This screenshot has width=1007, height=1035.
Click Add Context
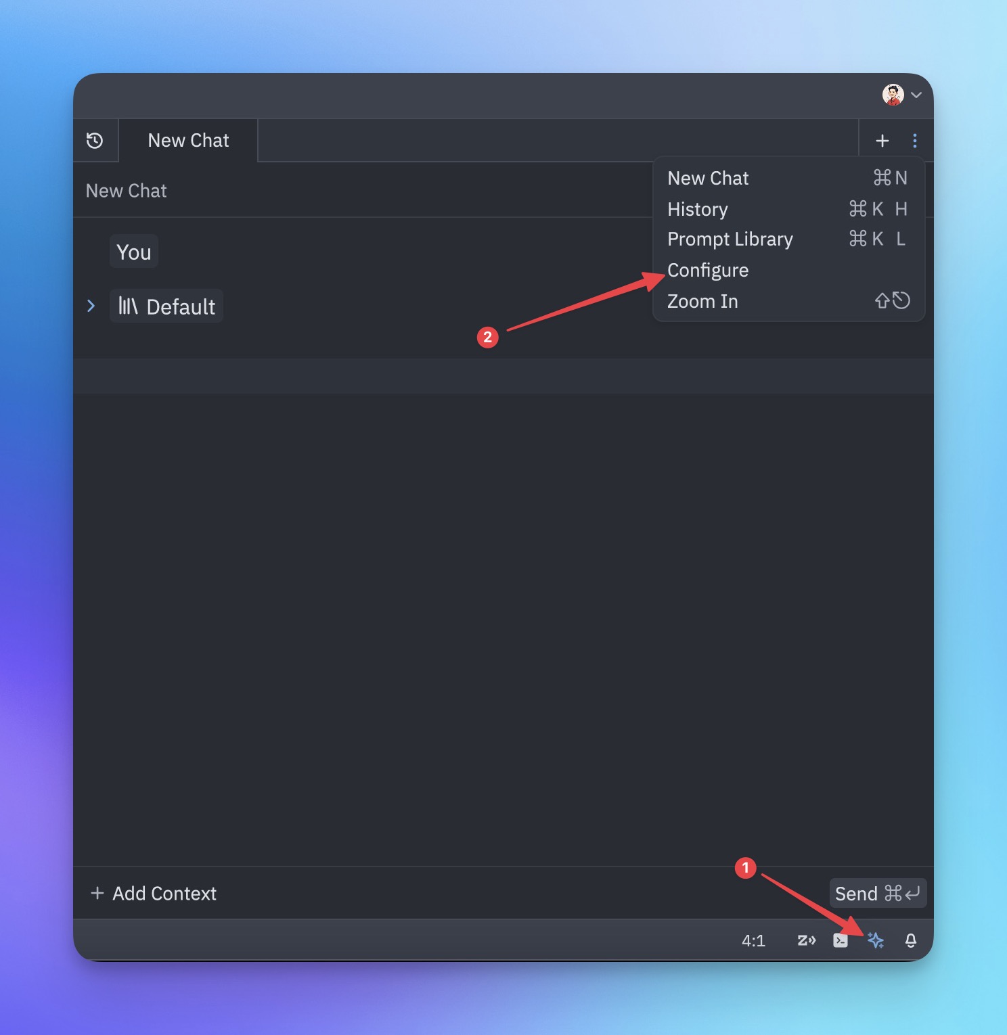[154, 893]
